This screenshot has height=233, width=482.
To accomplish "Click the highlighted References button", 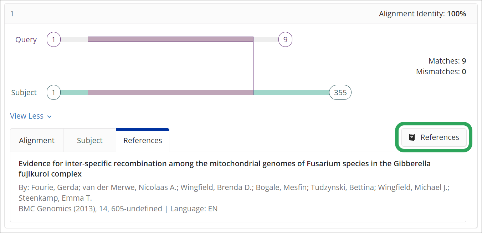I will pos(434,137).
